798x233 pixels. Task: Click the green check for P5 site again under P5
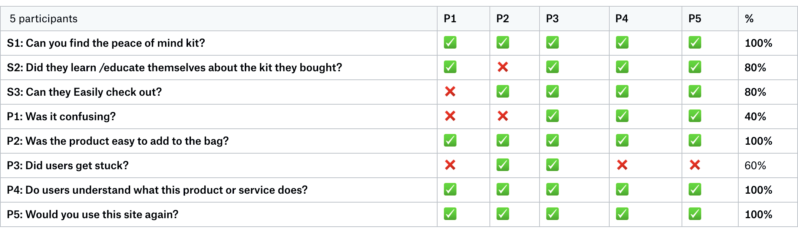point(695,214)
